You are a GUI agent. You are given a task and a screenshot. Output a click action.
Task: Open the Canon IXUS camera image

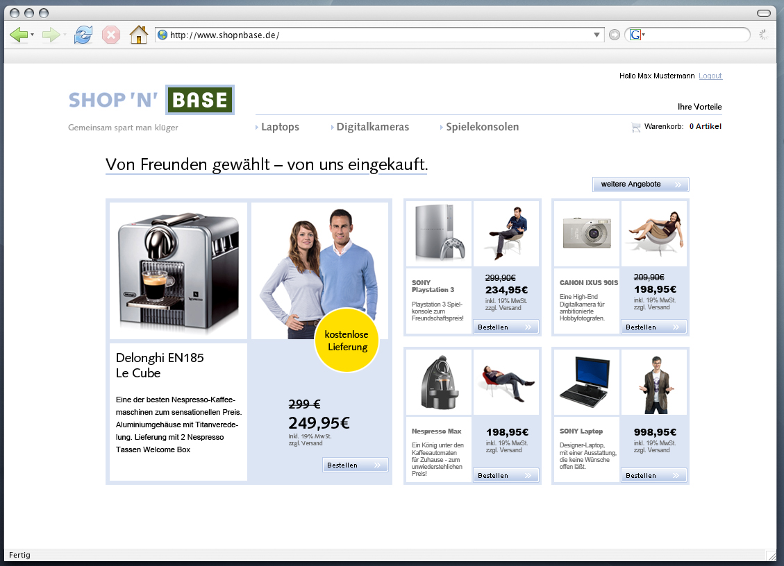[x=587, y=234]
